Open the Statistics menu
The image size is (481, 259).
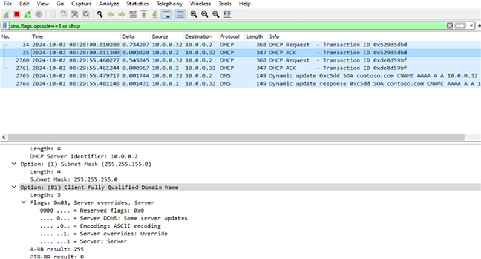tap(137, 4)
